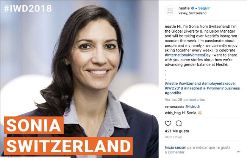Open the #nestle hashtag
Viewport: 247px width, 158px height.
pyautogui.click(x=171, y=83)
